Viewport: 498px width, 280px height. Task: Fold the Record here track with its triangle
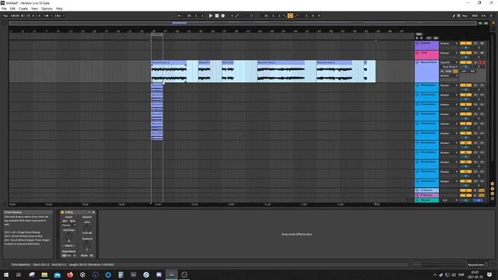tap(417, 62)
